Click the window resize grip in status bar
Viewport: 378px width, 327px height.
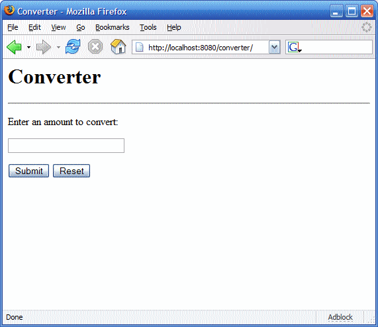pos(371,319)
